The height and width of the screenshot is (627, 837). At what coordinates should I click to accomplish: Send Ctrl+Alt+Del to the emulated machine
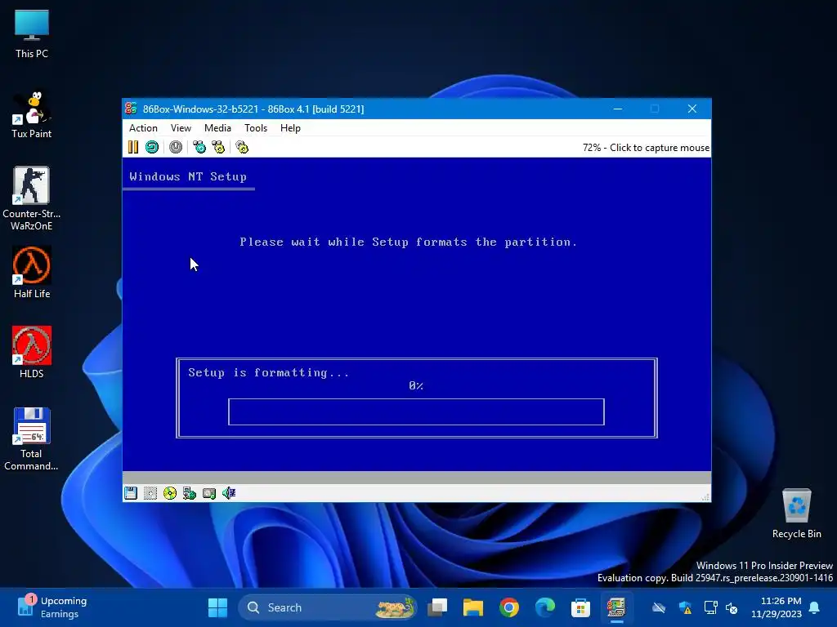point(199,147)
